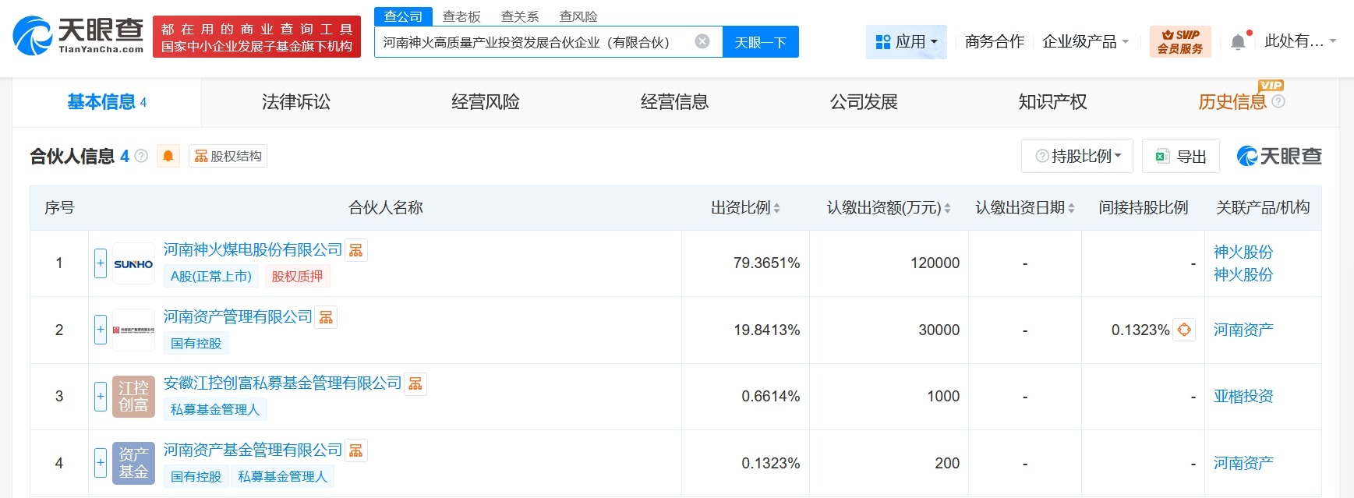Open the 历史信息 VIP tab
1354x498 pixels.
point(1232,102)
